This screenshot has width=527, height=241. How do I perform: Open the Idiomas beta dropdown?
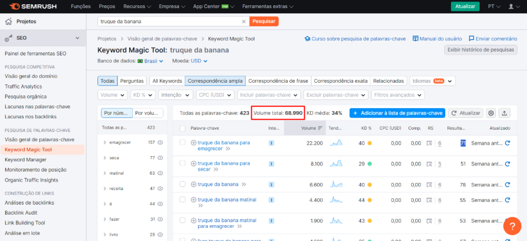click(433, 81)
